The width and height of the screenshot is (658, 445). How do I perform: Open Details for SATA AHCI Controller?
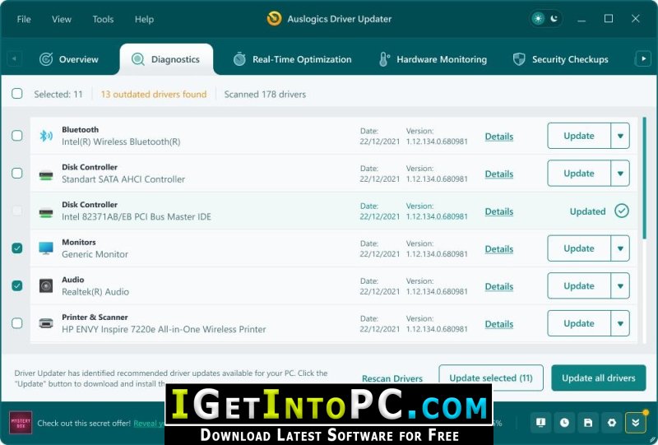[x=499, y=174]
